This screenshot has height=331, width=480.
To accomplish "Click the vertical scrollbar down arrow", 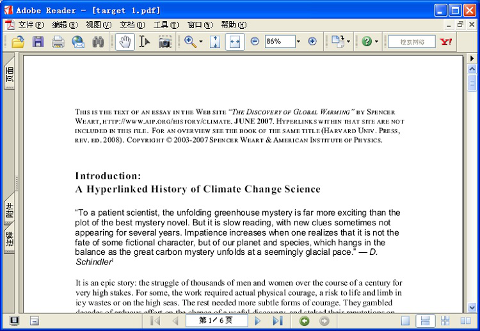I will coord(472,307).
